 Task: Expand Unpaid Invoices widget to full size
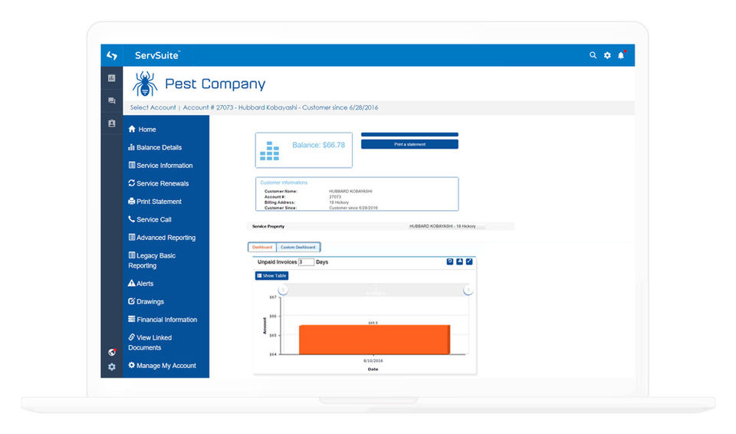(469, 261)
